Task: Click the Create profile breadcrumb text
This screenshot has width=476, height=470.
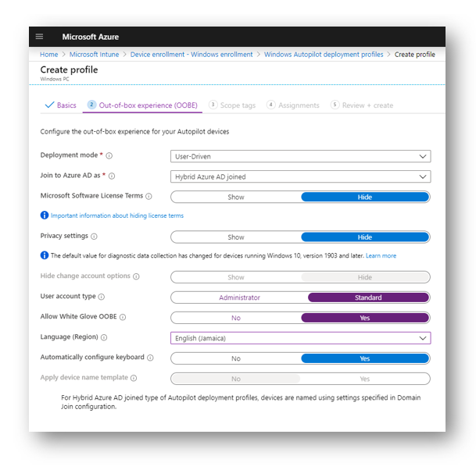Action: (415, 55)
